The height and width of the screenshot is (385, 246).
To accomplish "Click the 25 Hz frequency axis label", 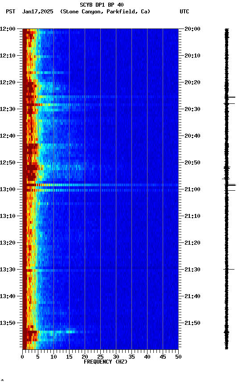I will 100,357.
